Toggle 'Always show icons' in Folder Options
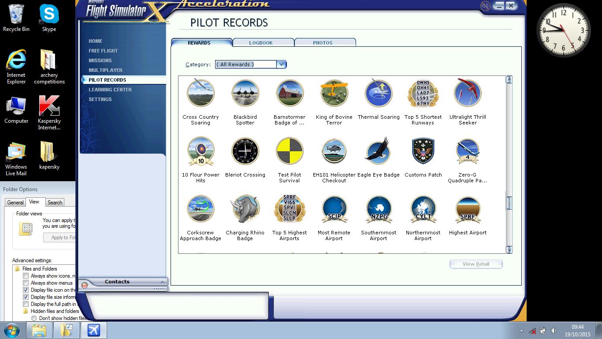602x339 pixels. click(x=26, y=276)
